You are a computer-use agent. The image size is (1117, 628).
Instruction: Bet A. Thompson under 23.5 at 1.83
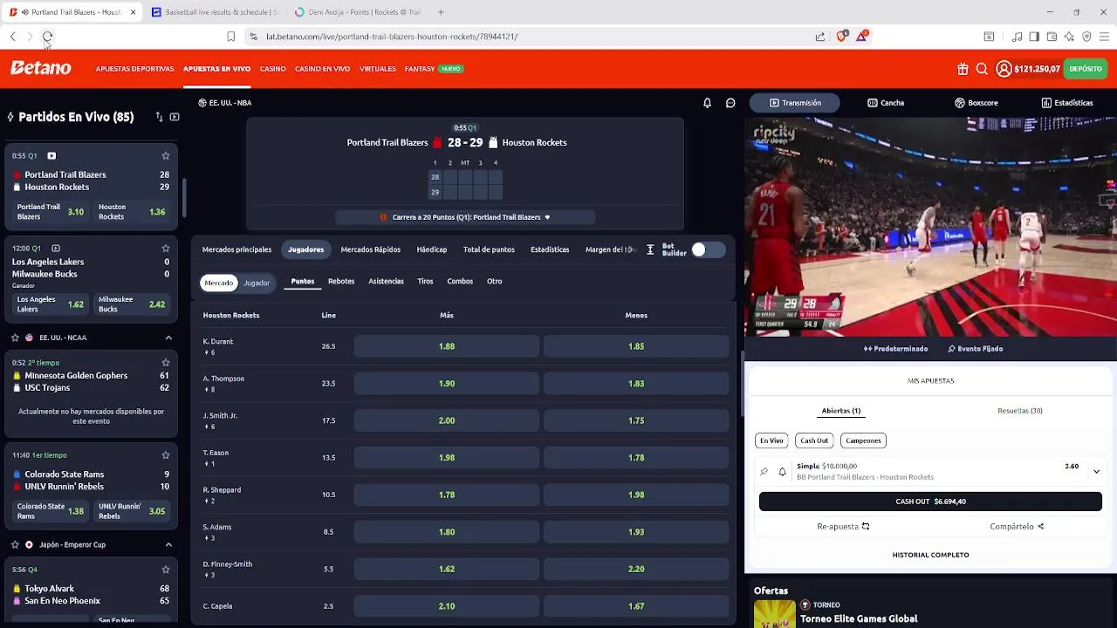636,384
